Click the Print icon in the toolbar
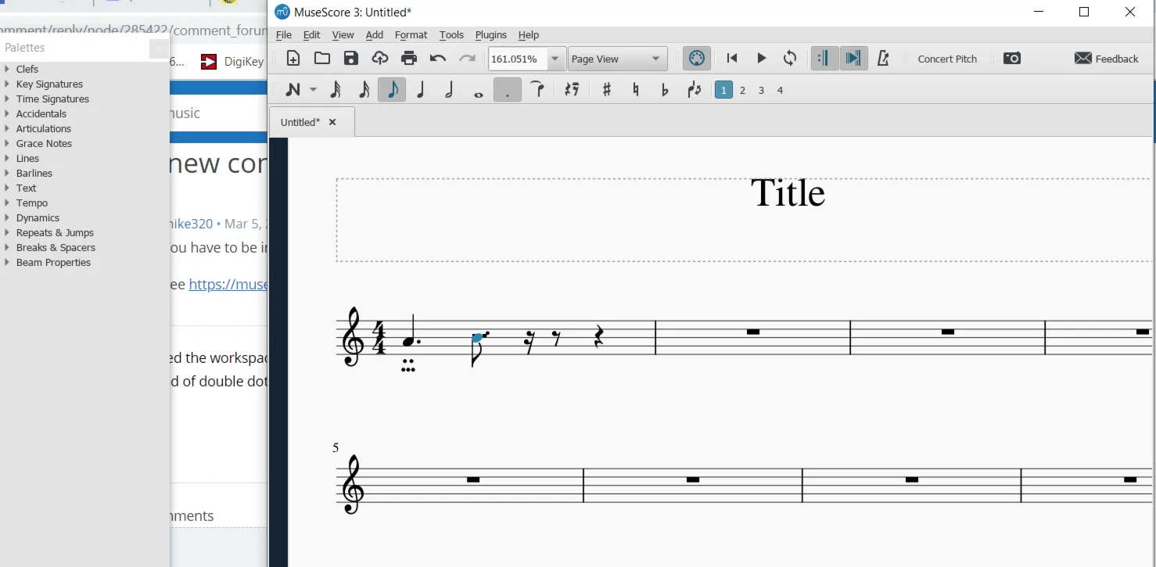Image resolution: width=1156 pixels, height=567 pixels. [409, 59]
